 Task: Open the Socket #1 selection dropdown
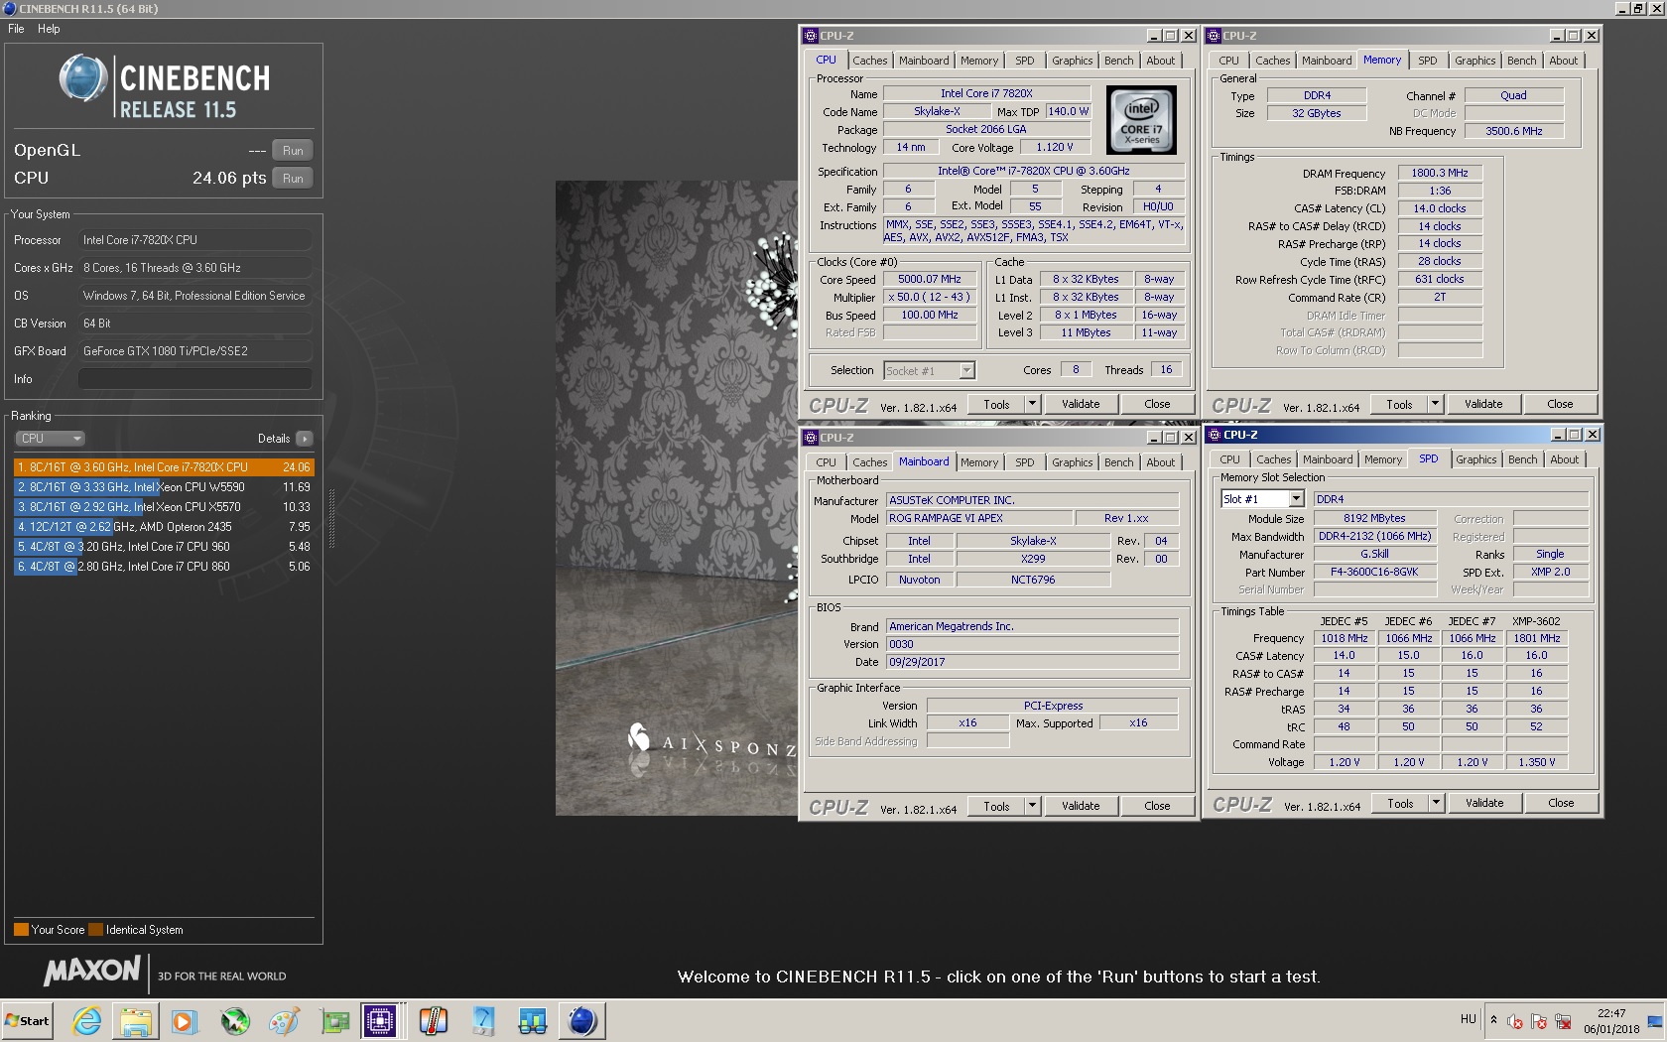pyautogui.click(x=930, y=371)
